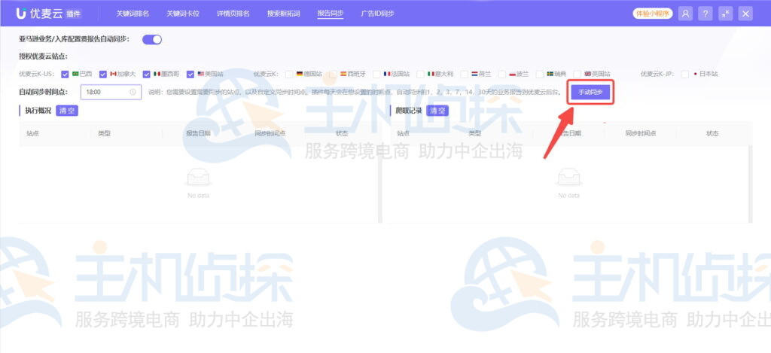Uncheck the 巴西 site checkbox
This screenshot has height=353, width=771.
(x=65, y=75)
